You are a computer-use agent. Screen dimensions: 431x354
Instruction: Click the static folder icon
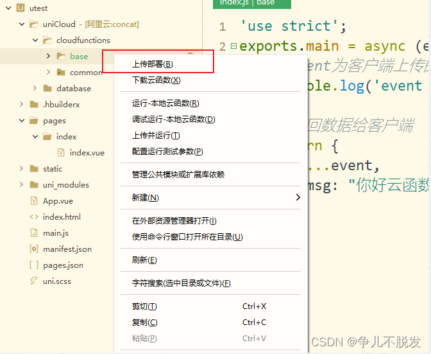pos(34,168)
